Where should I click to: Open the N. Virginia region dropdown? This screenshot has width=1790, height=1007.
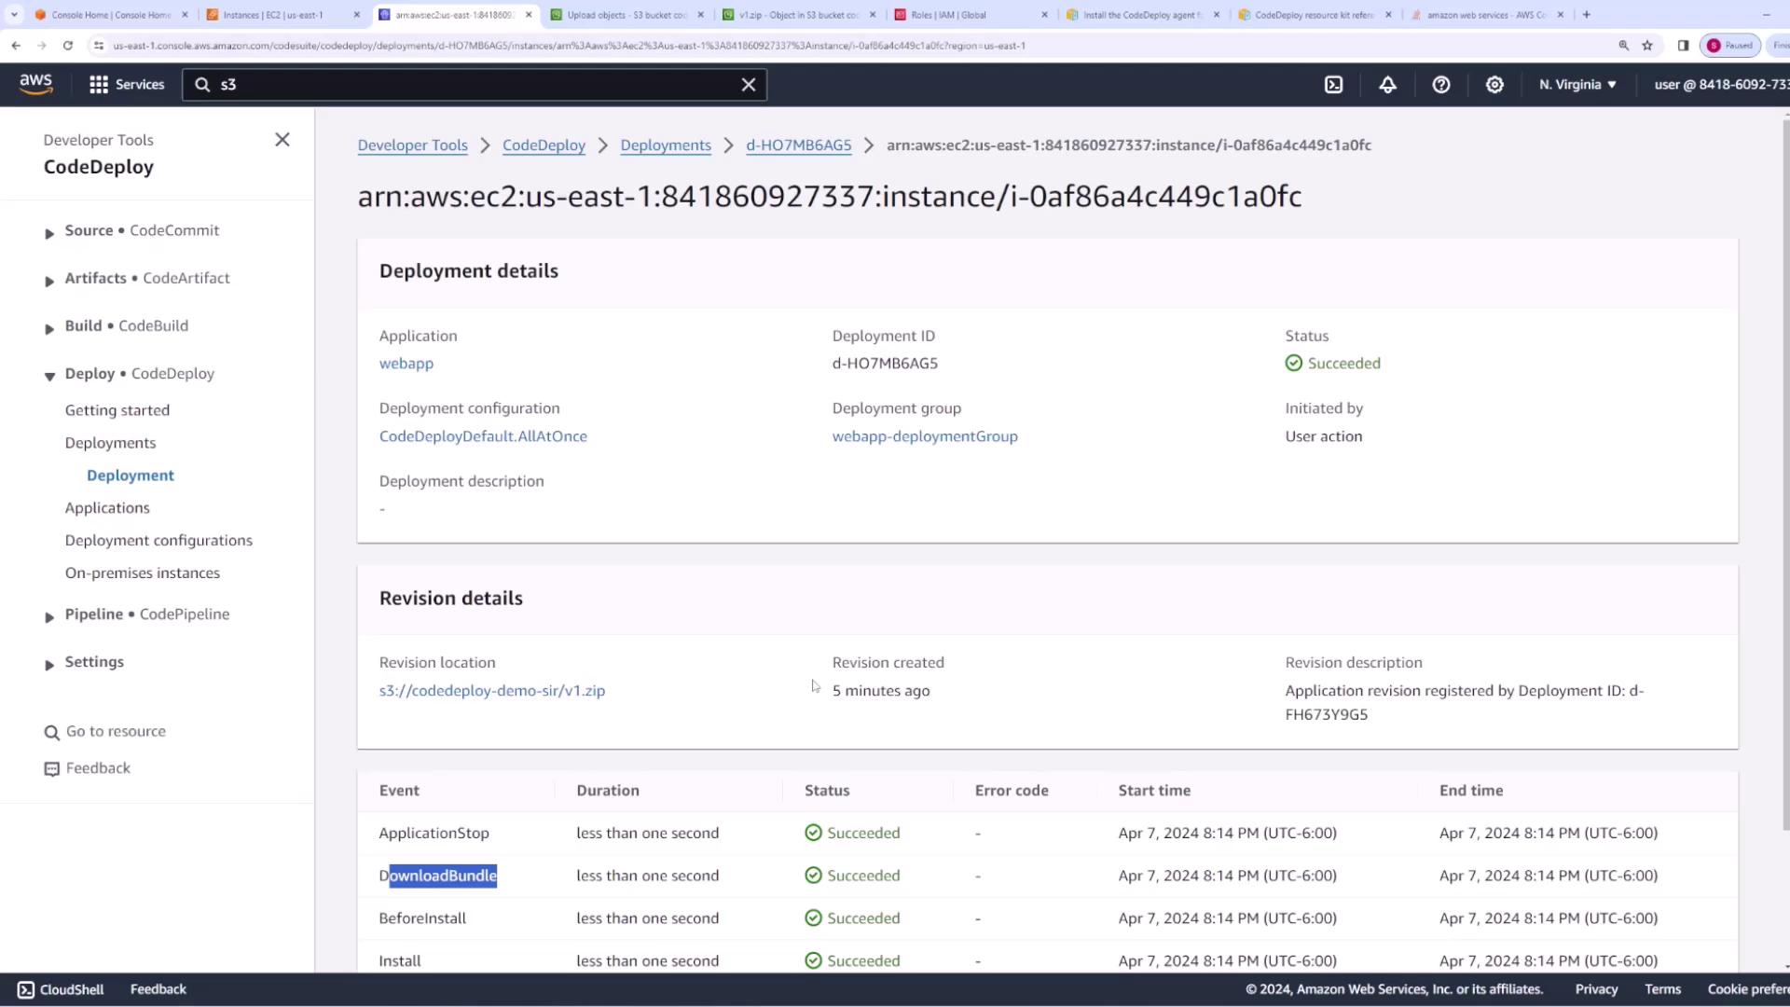[x=1577, y=85]
